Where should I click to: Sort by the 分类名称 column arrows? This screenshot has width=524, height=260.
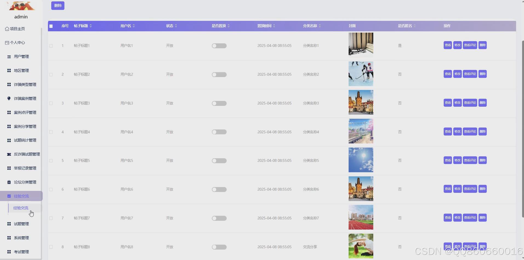[320, 26]
